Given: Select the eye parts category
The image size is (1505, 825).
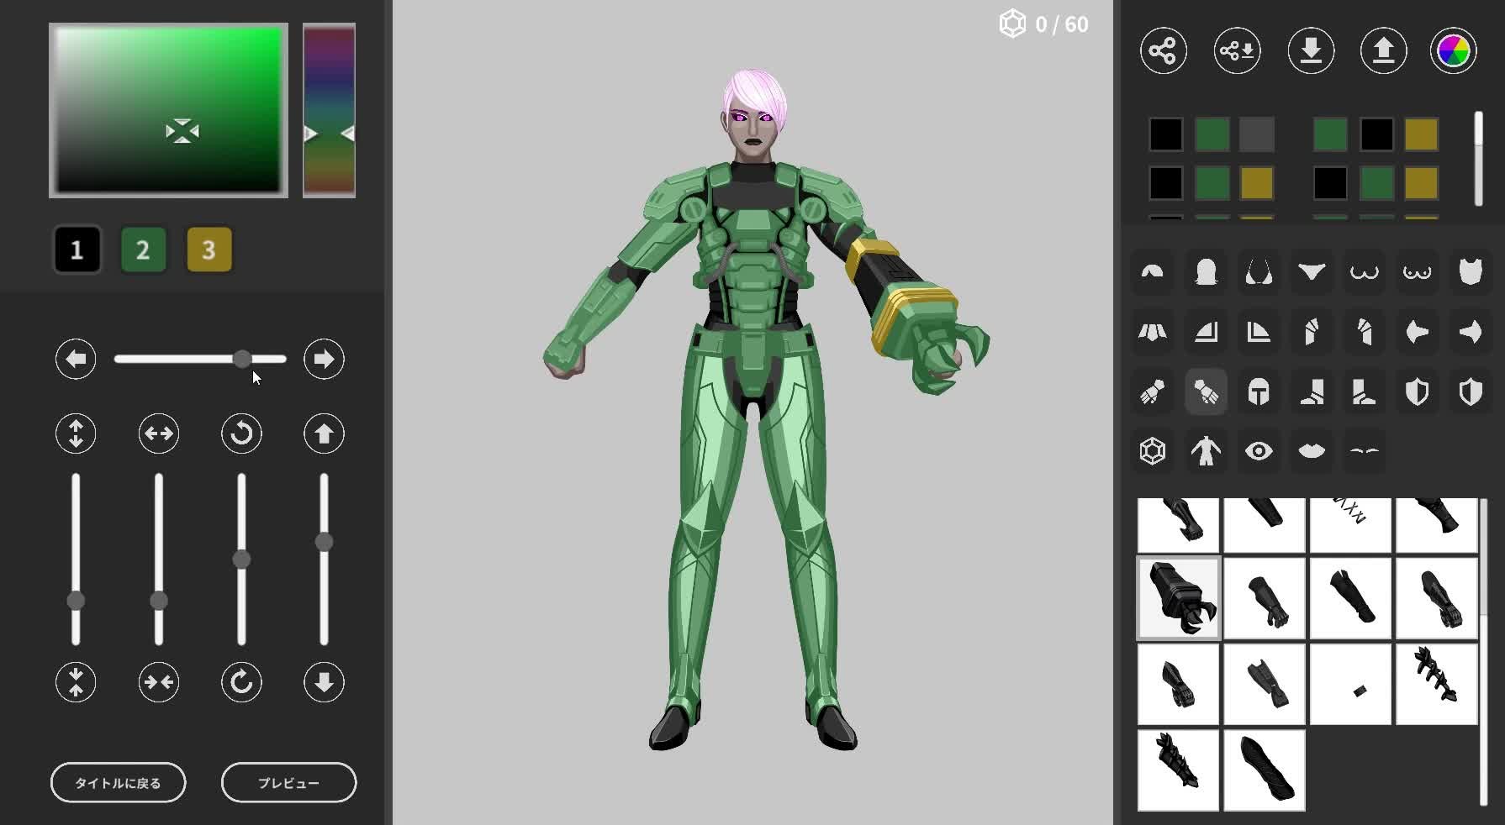Looking at the screenshot, I should coord(1259,451).
